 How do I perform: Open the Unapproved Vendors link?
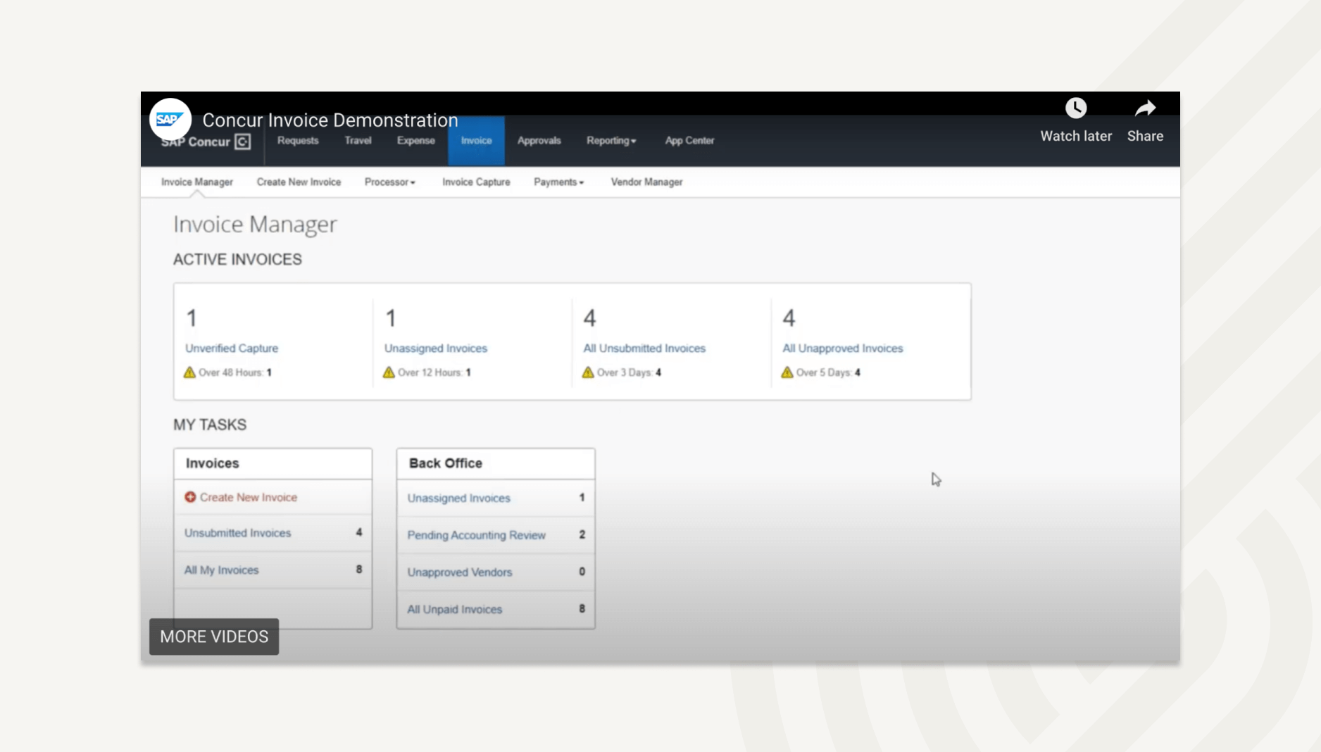[x=459, y=572]
